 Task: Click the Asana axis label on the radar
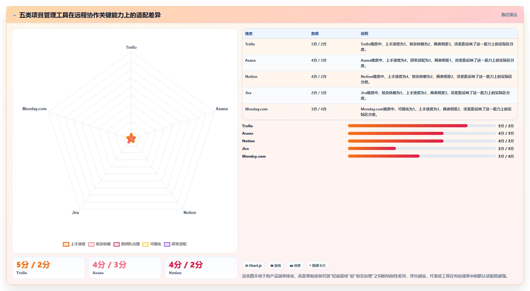coord(221,109)
